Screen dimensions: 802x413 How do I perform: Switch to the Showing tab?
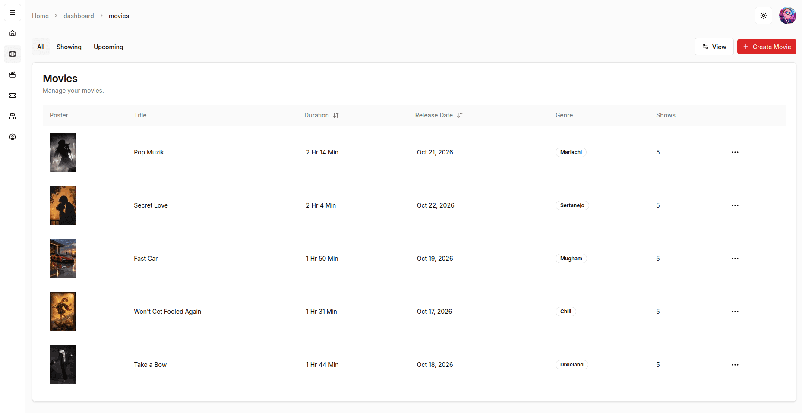[x=69, y=47]
